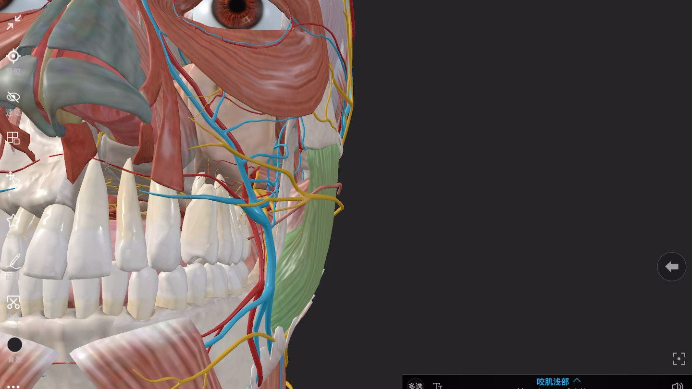Select the 咬肌浅部 title text

tap(553, 382)
